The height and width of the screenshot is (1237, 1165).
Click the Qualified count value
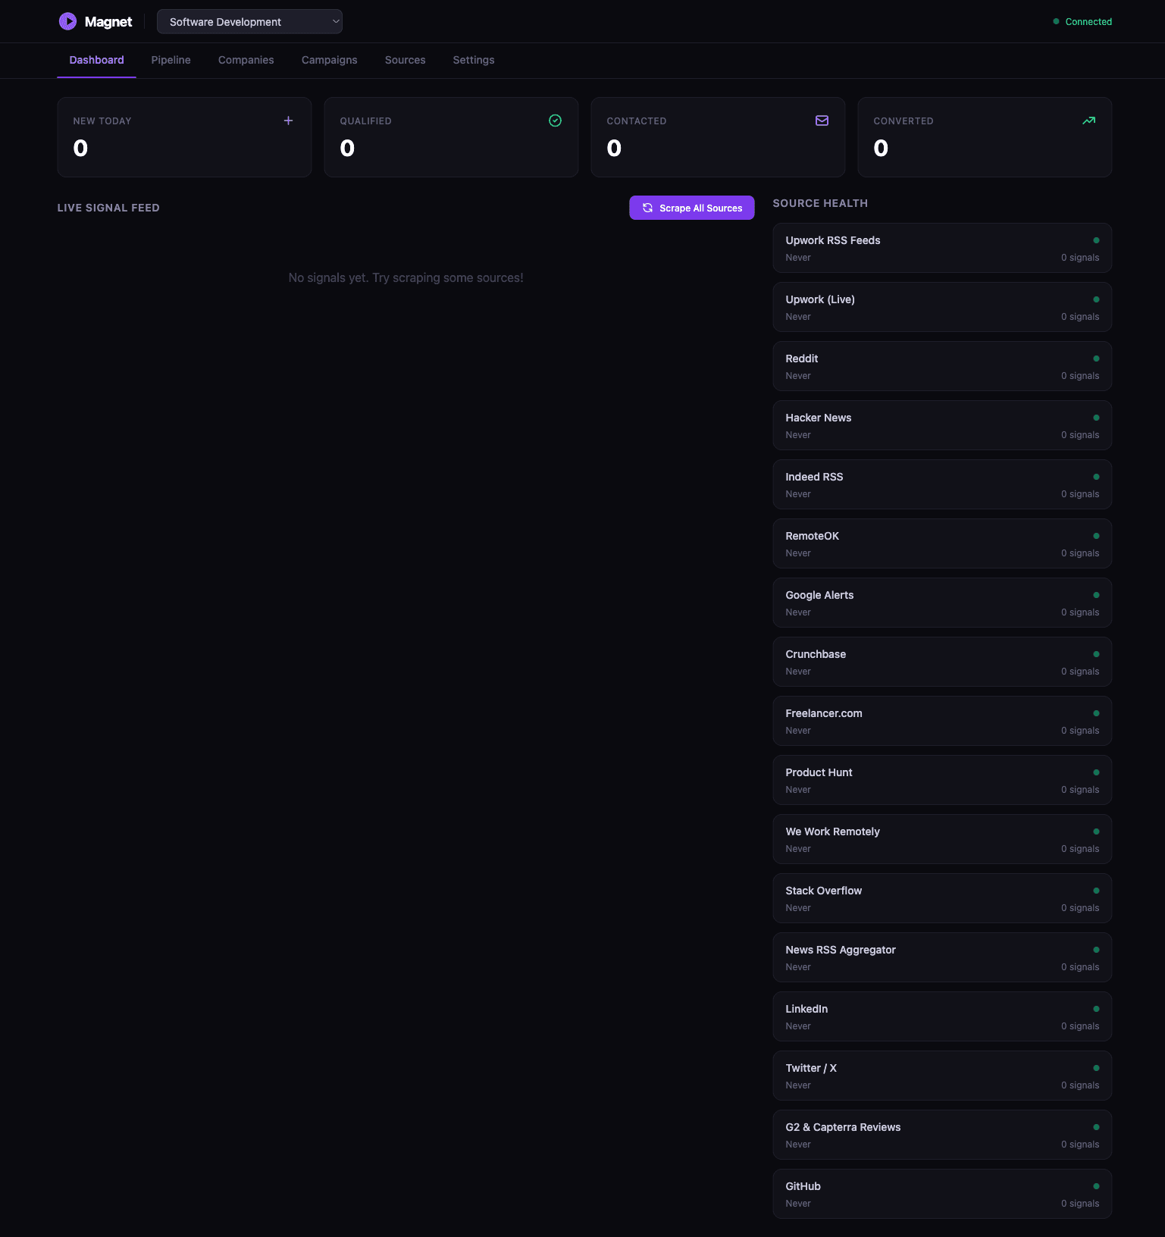(347, 148)
